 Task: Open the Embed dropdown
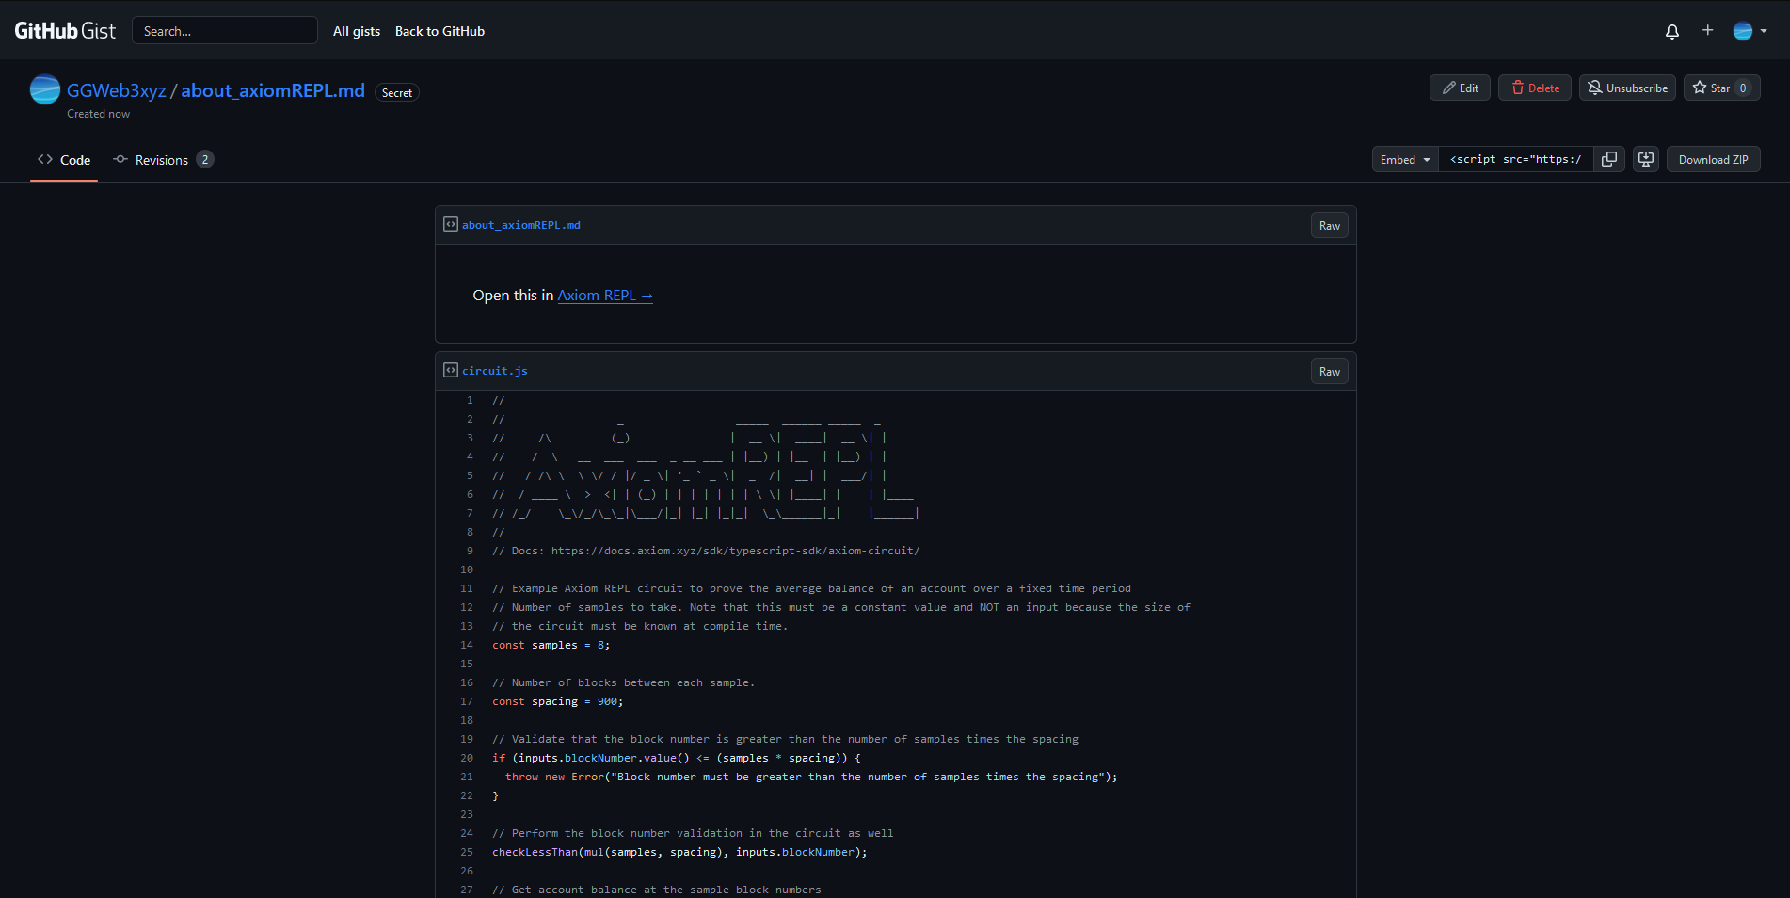[1404, 159]
